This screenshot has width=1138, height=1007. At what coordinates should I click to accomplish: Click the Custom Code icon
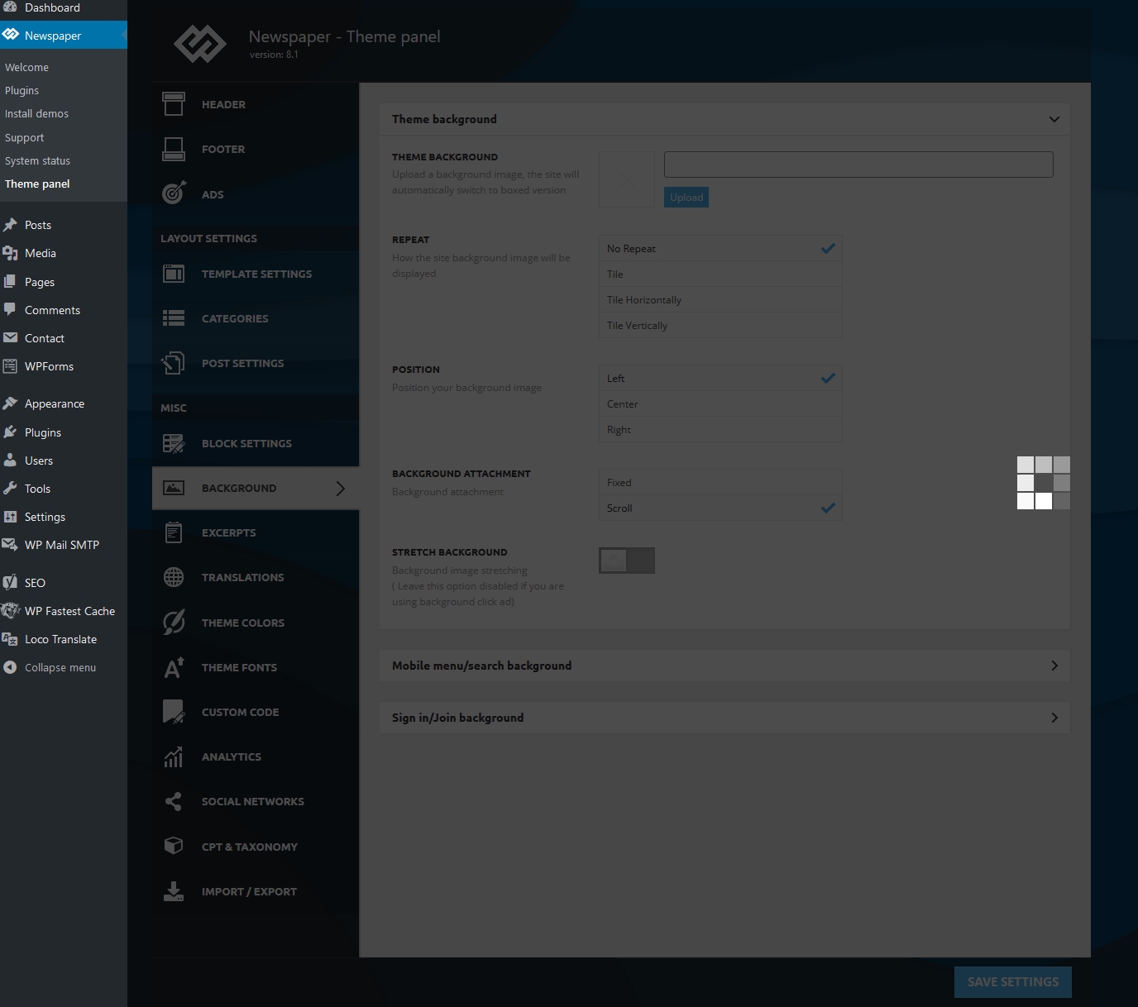point(174,712)
